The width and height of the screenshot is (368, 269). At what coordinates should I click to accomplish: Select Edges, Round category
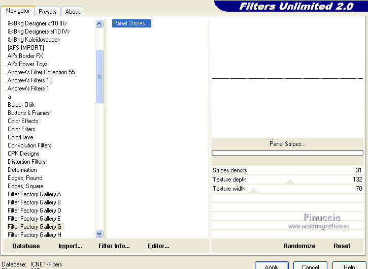click(25, 178)
